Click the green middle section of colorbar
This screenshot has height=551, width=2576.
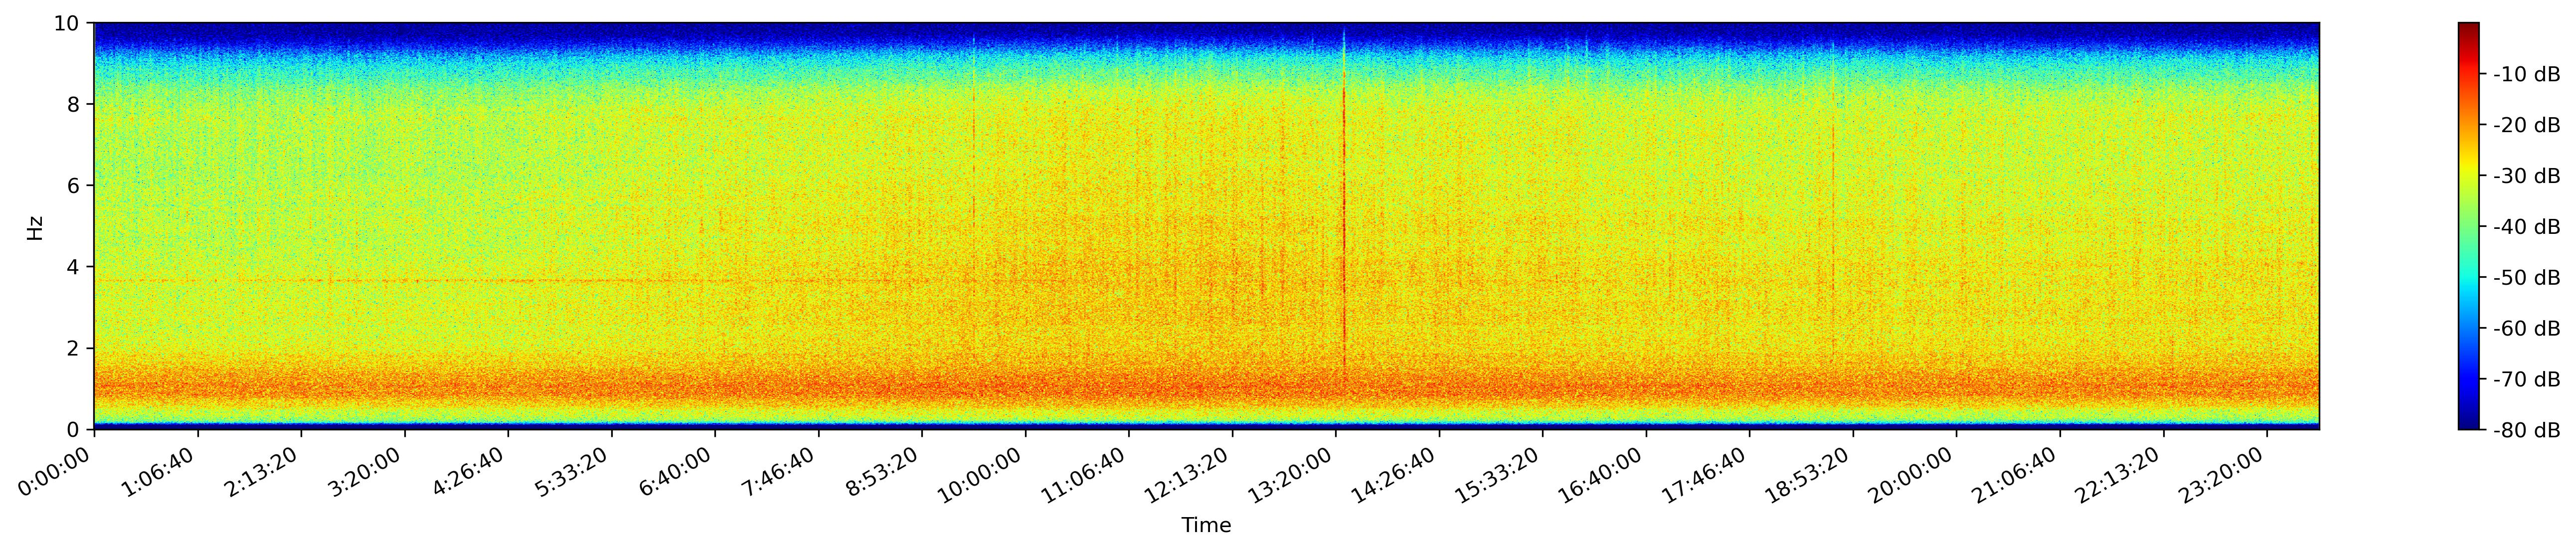click(2469, 227)
